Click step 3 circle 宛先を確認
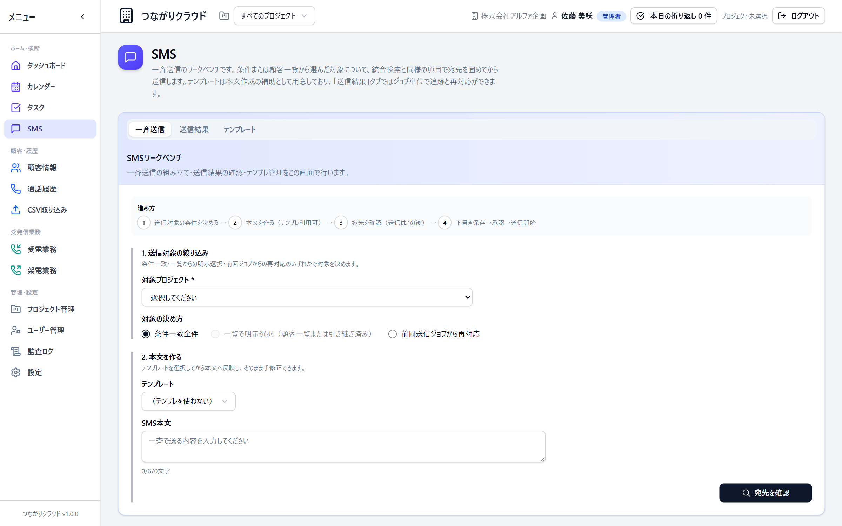Image resolution: width=842 pixels, height=526 pixels. [x=341, y=223]
